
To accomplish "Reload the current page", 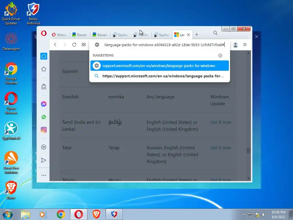I will click(74, 45).
